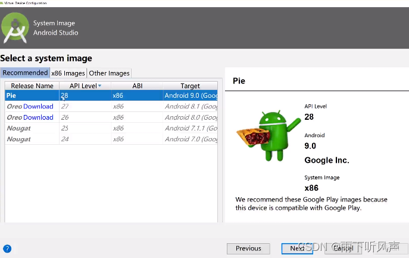
Task: Sort by API Level column arrow
Action: pyautogui.click(x=99, y=86)
